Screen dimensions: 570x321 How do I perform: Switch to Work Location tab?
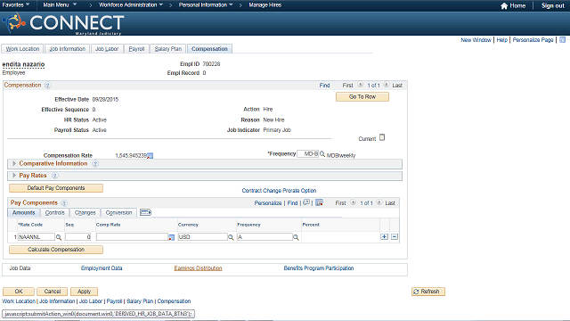pyautogui.click(x=22, y=49)
